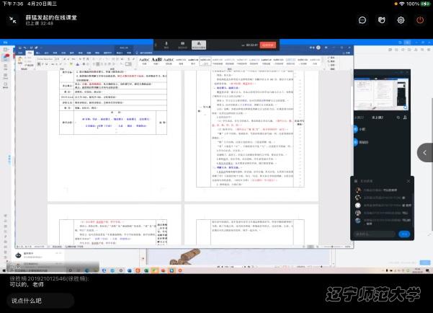Open classroom settings gear
433x313 pixels.
coord(401,20)
